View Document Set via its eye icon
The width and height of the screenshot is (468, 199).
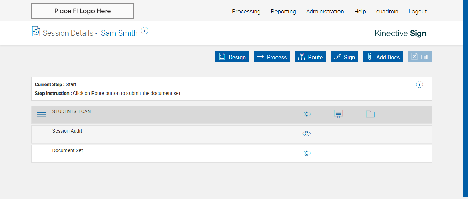click(307, 153)
